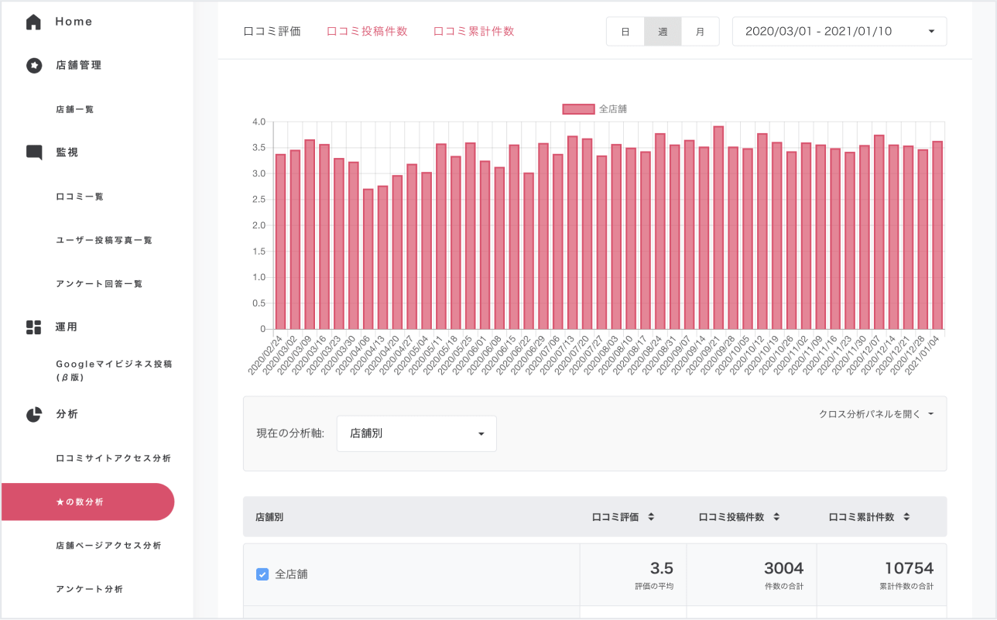Open the 店舗別 analysis axis dropdown
Screen dimensions: 997x620
(416, 433)
